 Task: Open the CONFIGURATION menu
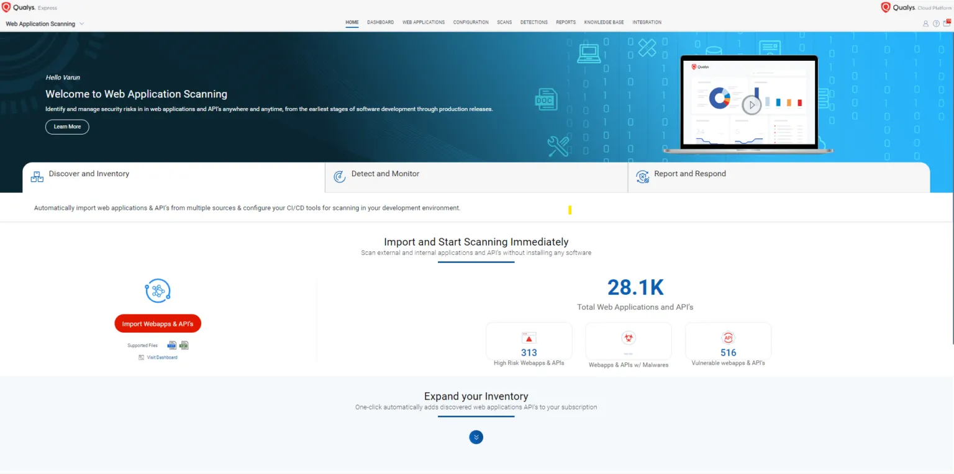point(471,22)
